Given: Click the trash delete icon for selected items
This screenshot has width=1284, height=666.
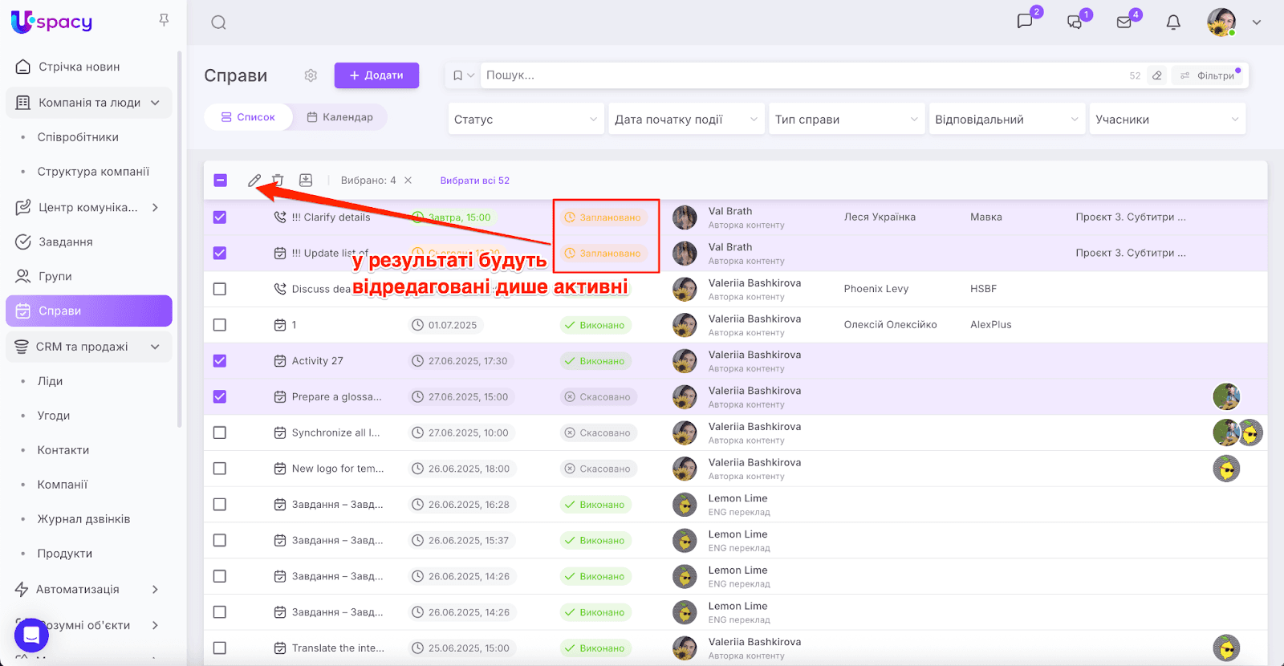Looking at the screenshot, I should tap(278, 181).
